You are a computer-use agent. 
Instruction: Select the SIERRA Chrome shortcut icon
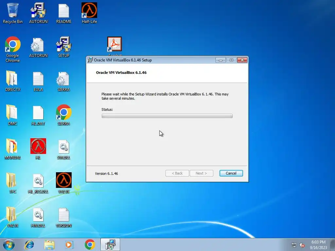64,115
